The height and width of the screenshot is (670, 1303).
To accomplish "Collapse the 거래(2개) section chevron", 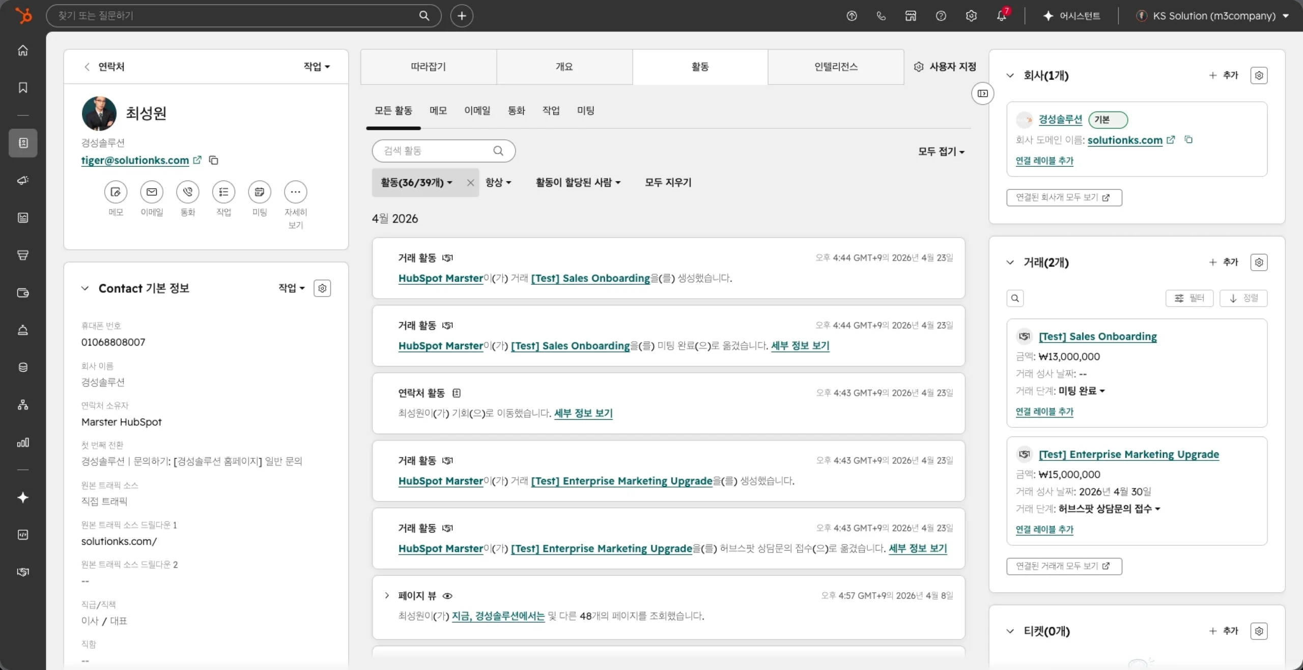I will pyautogui.click(x=1010, y=263).
